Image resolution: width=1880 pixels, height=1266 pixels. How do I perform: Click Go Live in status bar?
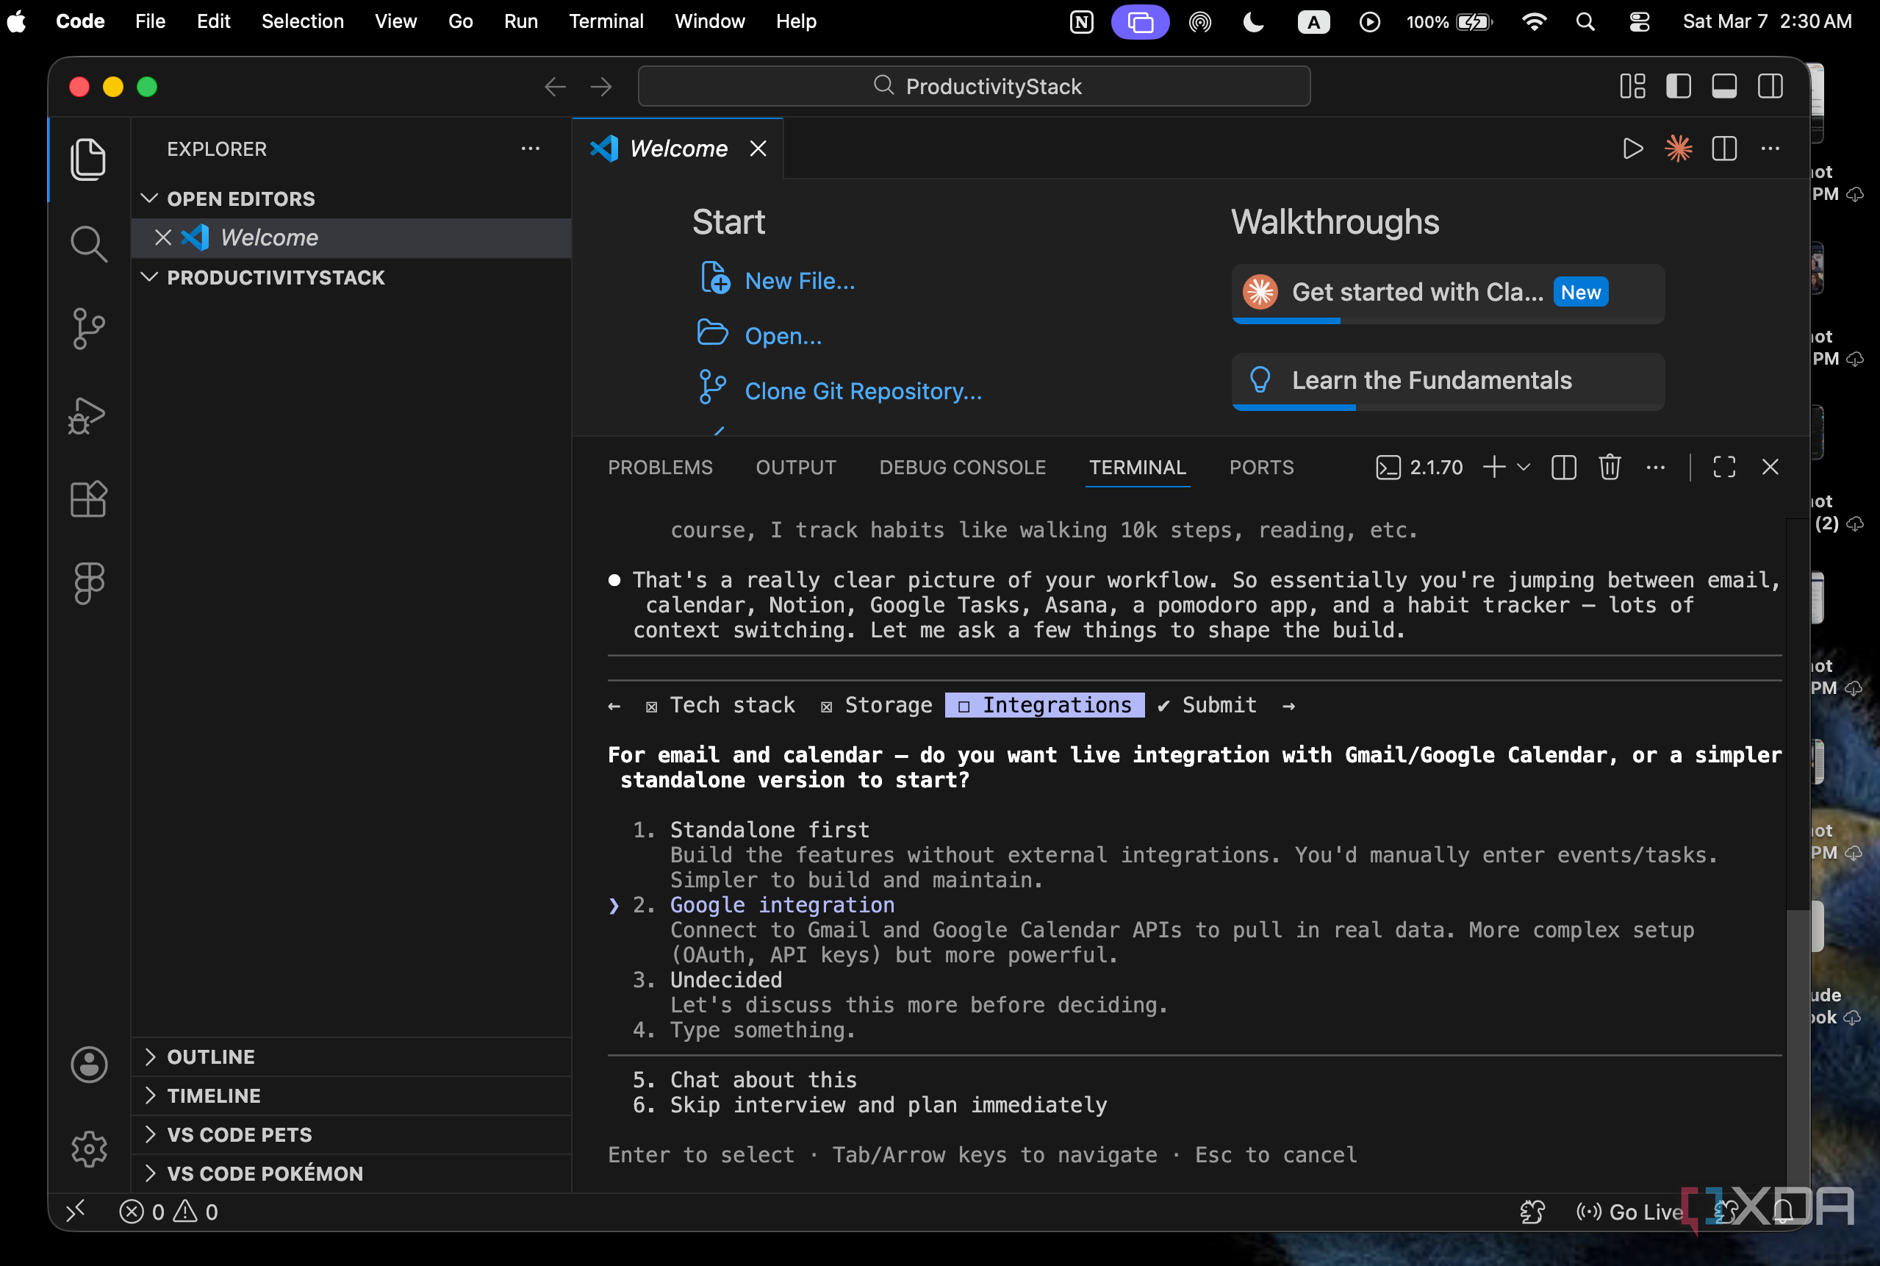[1629, 1212]
